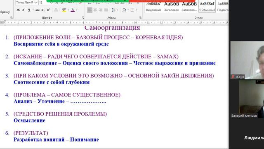Viewport: 264px width, 149px height.
Task: Click the first line indent ruler marker
Action: click(5, 22)
